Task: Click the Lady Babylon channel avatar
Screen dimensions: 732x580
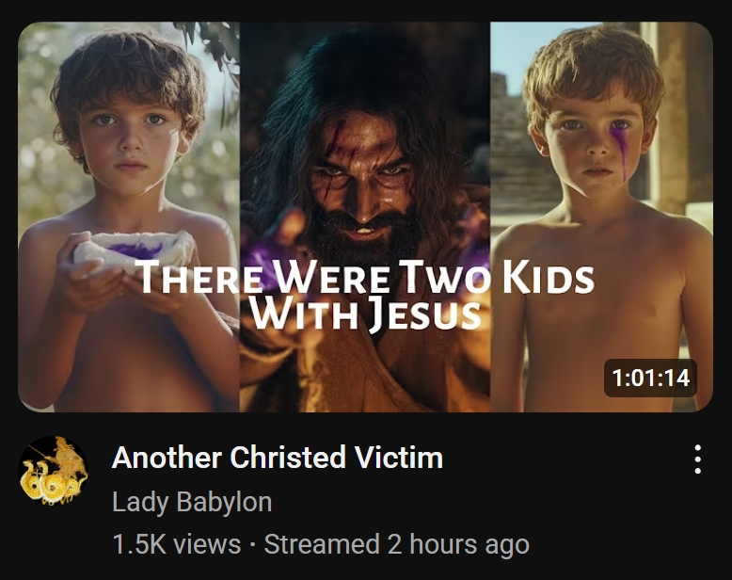Action: [x=54, y=470]
